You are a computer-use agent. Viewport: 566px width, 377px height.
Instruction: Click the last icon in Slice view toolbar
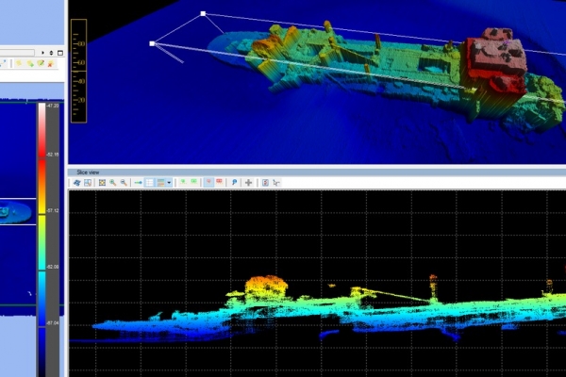pos(275,182)
